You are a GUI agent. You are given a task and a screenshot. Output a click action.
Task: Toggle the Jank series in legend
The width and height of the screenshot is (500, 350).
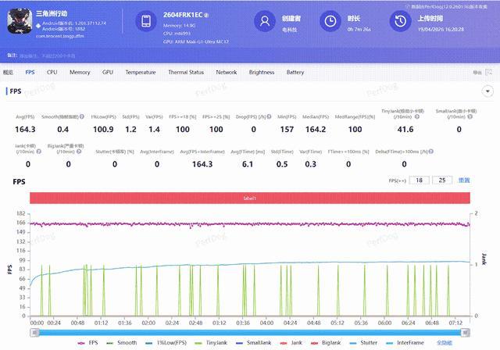291,343
